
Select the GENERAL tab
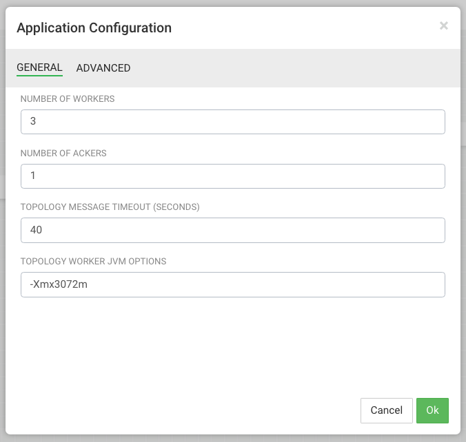coord(39,67)
